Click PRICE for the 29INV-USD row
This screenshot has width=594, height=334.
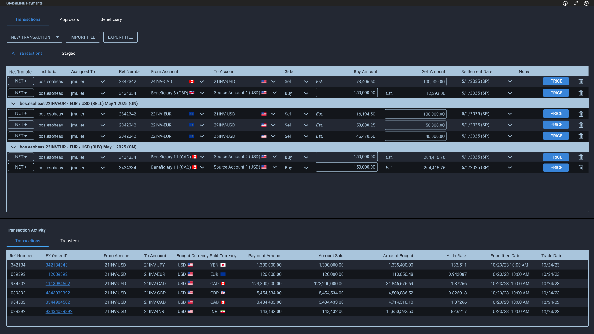click(x=556, y=125)
